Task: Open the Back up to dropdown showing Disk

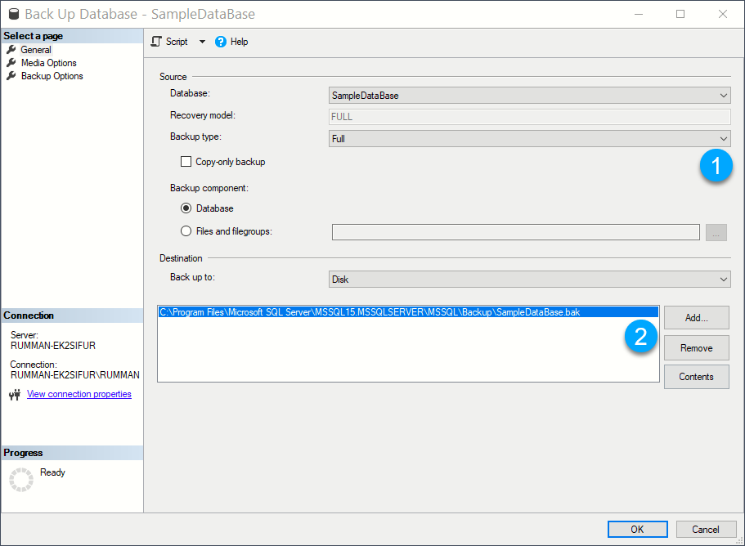Action: 723,278
